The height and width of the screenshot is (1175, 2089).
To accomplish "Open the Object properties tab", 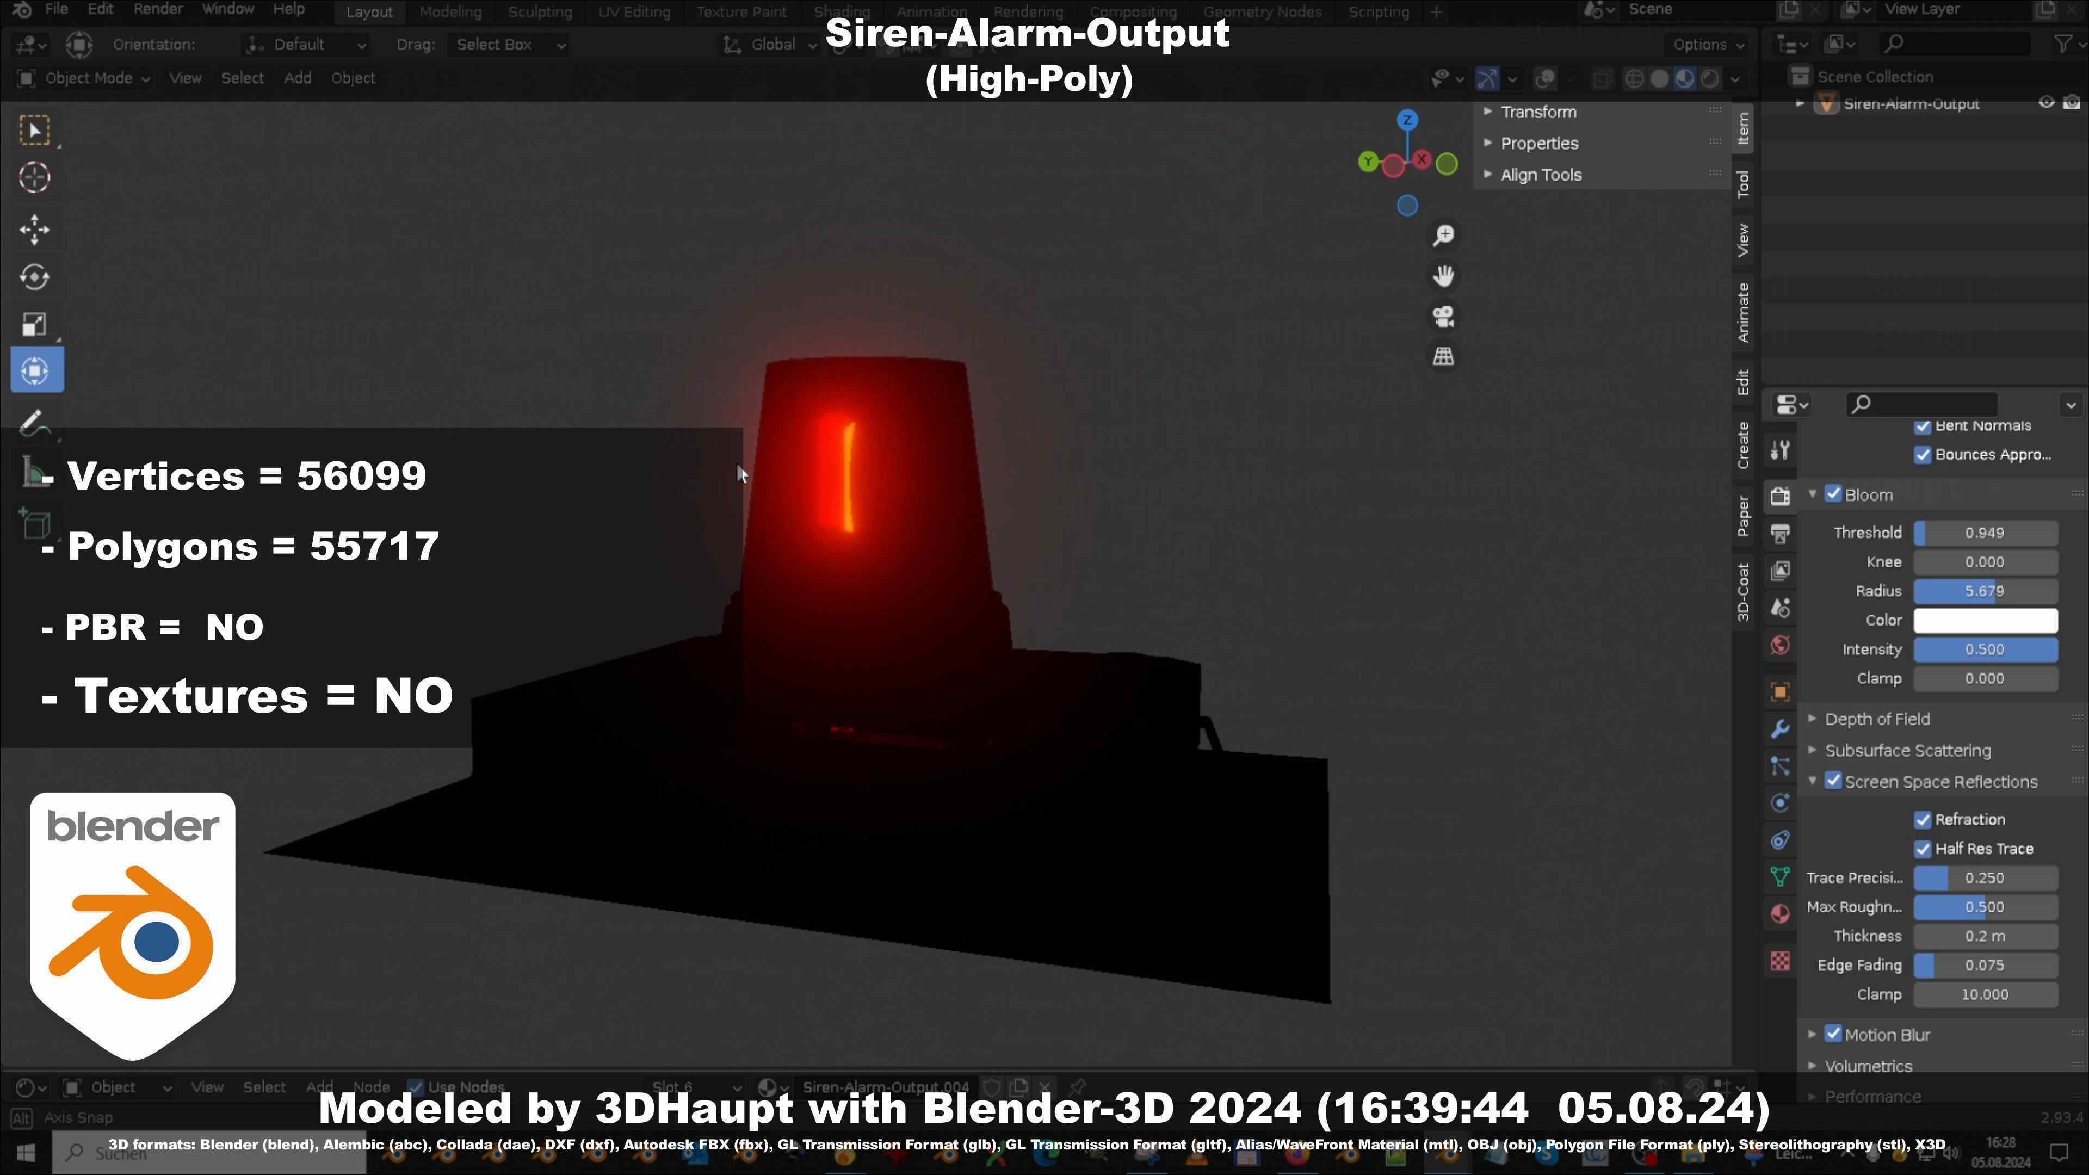I will point(1780,692).
